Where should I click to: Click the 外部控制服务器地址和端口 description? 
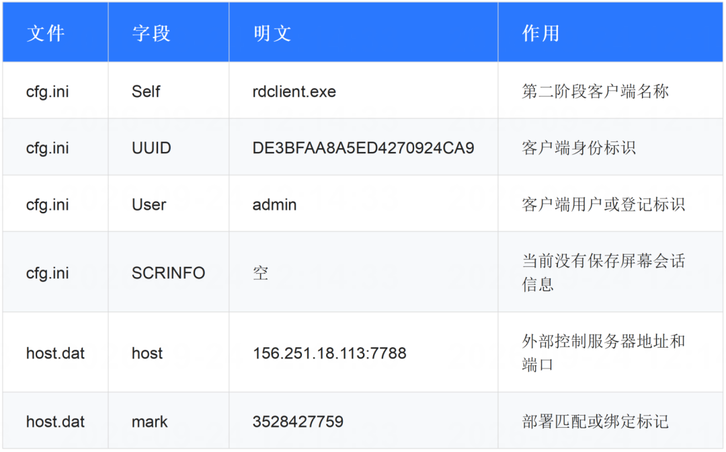pos(603,353)
